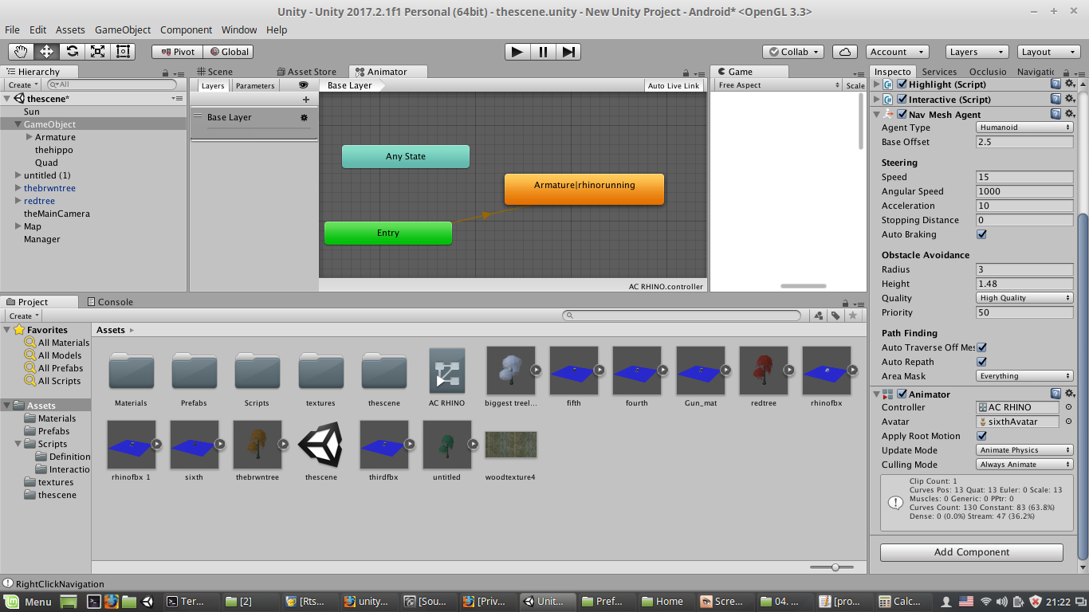
Task: Toggle Auto Live Link button
Action: pos(674,86)
